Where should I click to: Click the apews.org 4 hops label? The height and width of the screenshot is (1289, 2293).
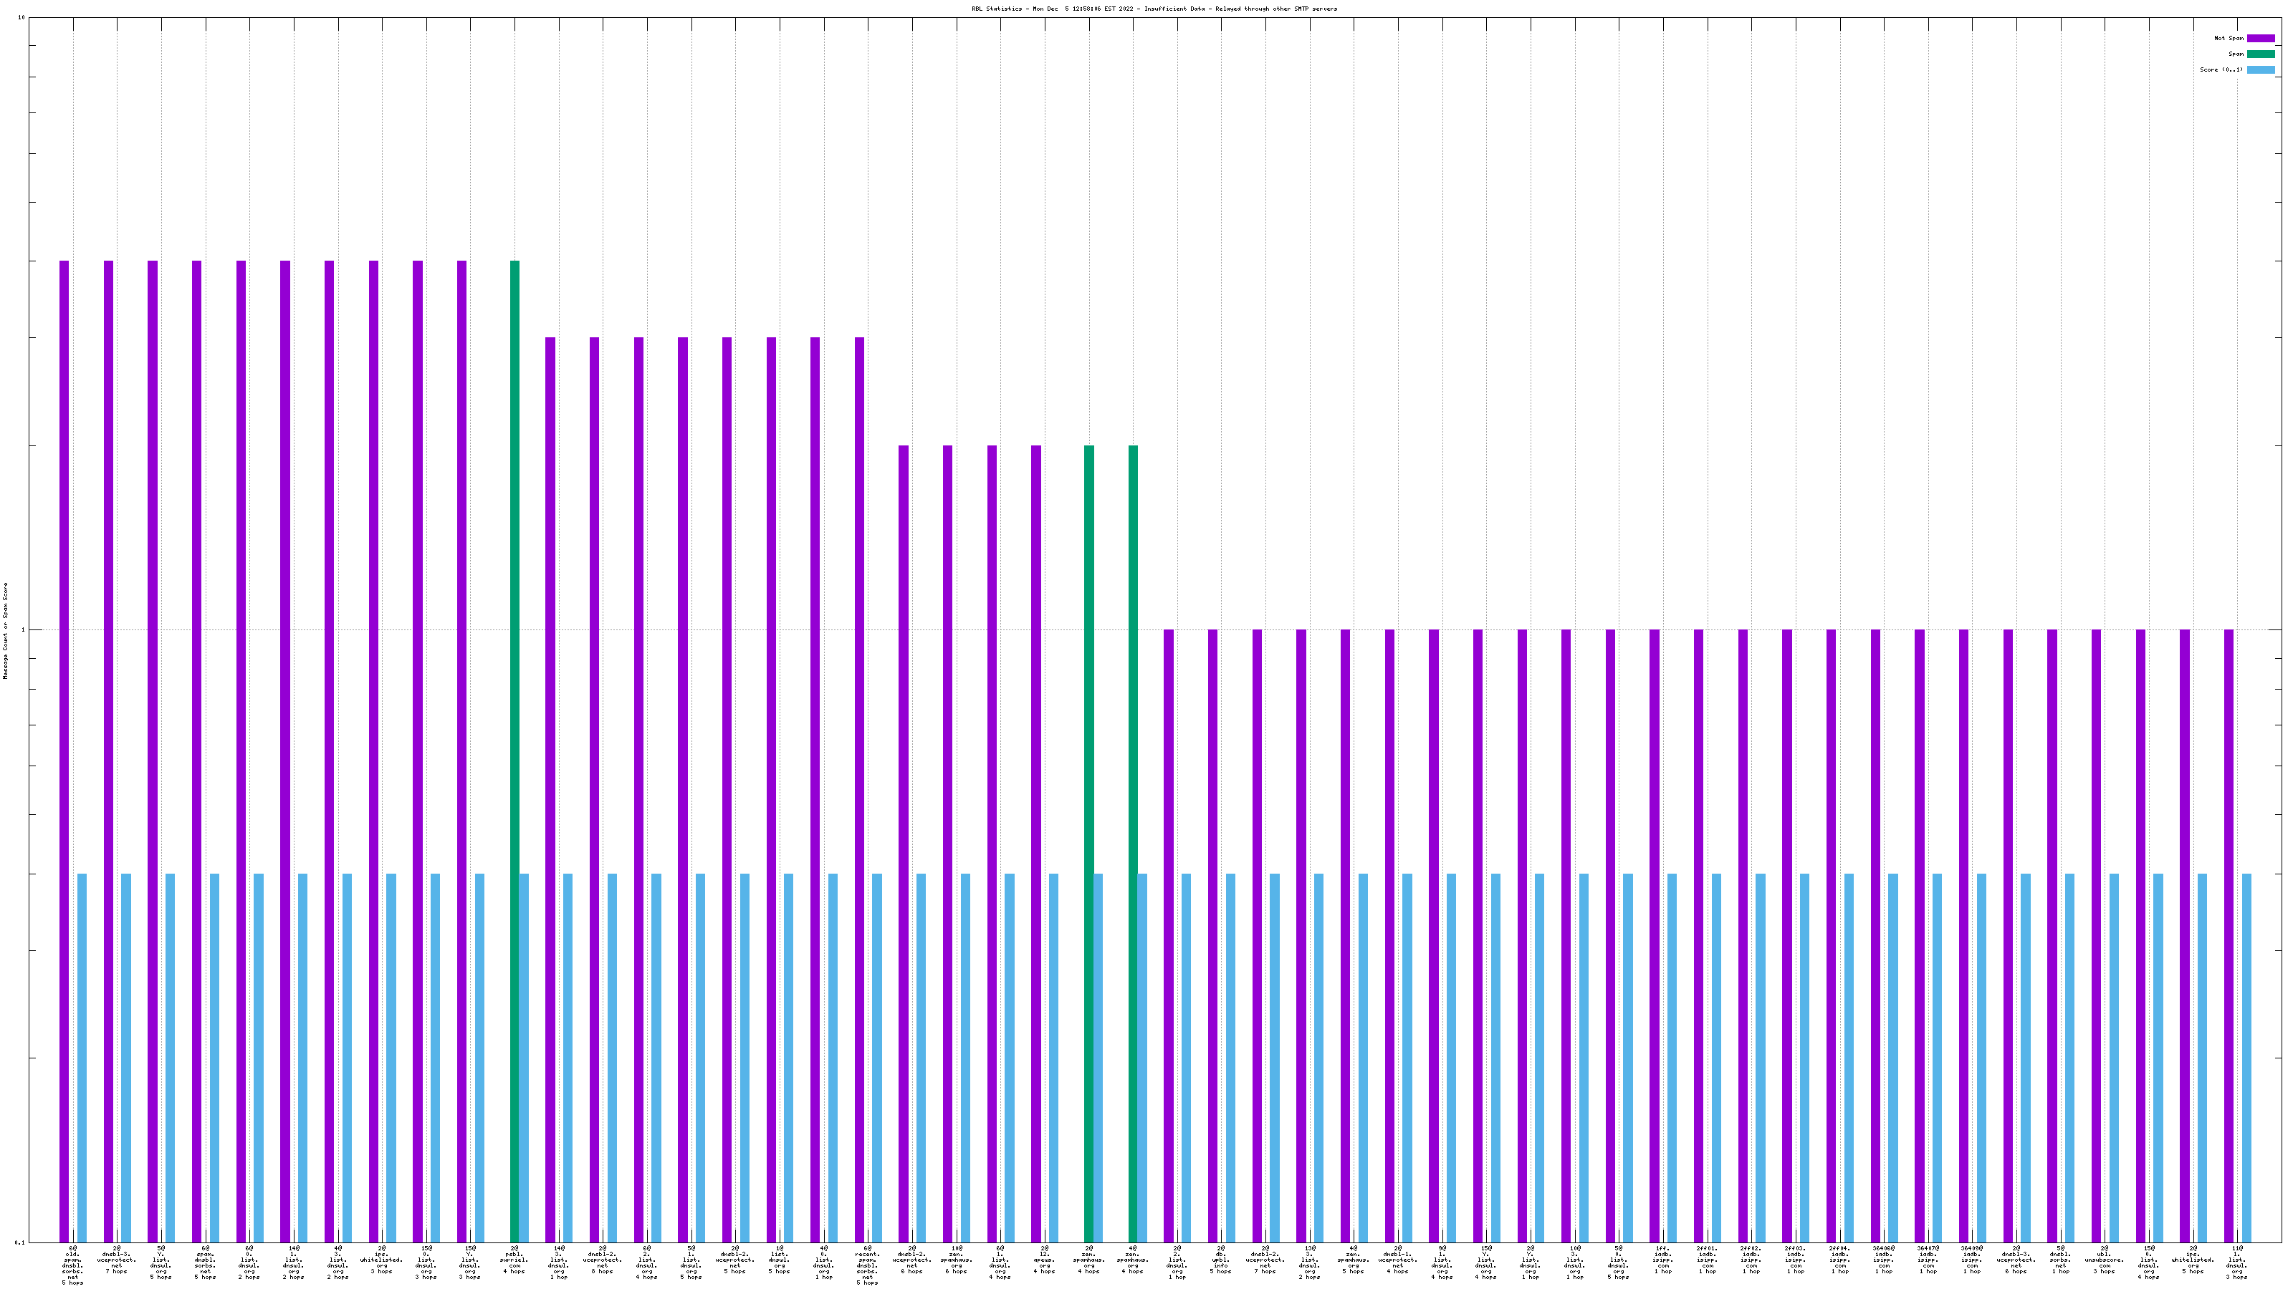(1044, 1260)
